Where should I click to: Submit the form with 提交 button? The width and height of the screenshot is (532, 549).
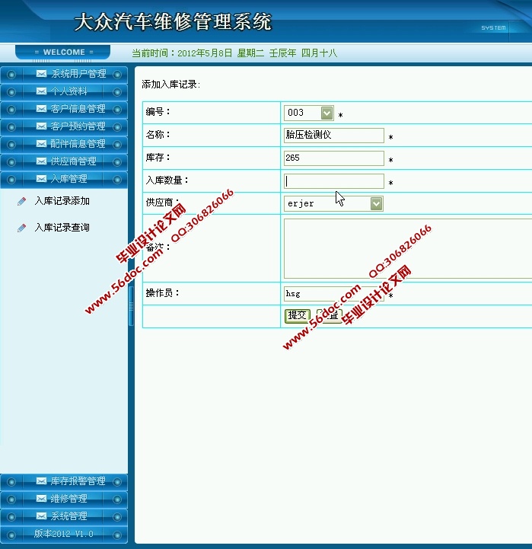tap(297, 316)
